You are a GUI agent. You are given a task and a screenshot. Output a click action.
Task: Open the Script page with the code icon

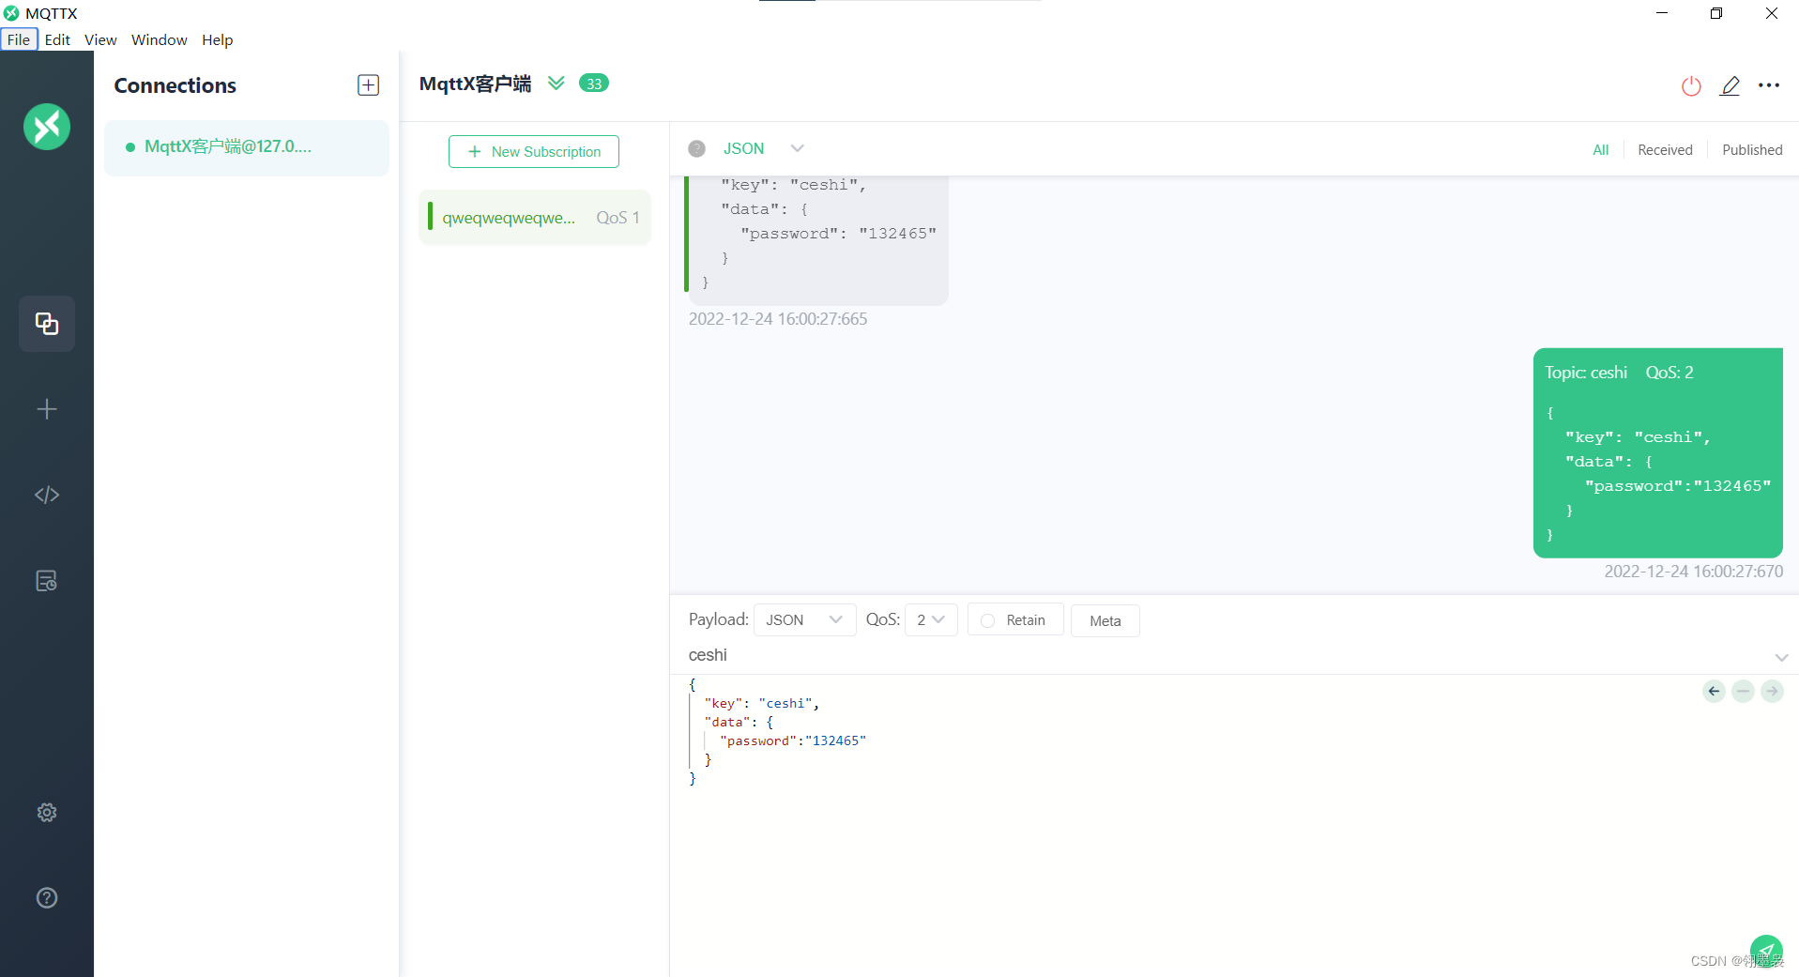[x=47, y=495]
